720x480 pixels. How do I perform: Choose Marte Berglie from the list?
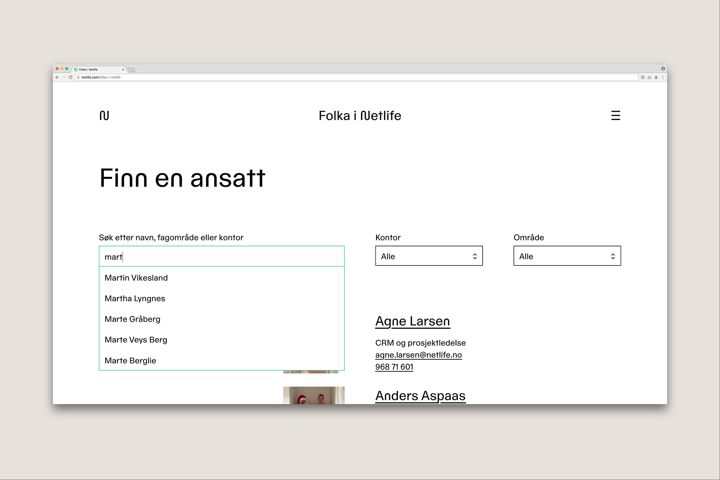coord(130,361)
